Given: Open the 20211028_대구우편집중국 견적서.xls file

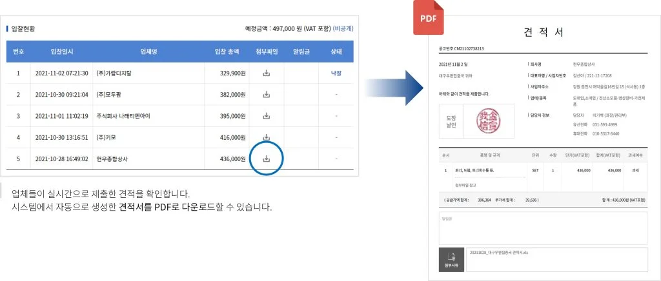Looking at the screenshot, I should pyautogui.click(x=499, y=253).
